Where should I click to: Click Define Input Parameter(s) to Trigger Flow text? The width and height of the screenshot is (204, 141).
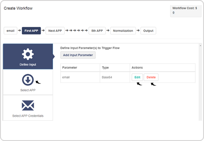point(90,48)
